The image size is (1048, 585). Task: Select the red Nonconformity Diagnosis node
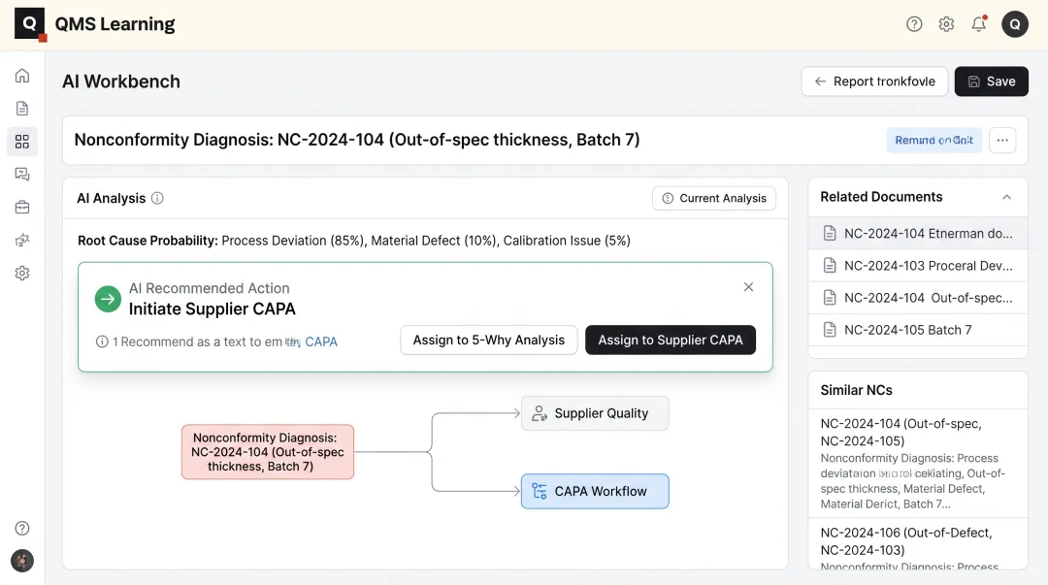[x=268, y=452]
